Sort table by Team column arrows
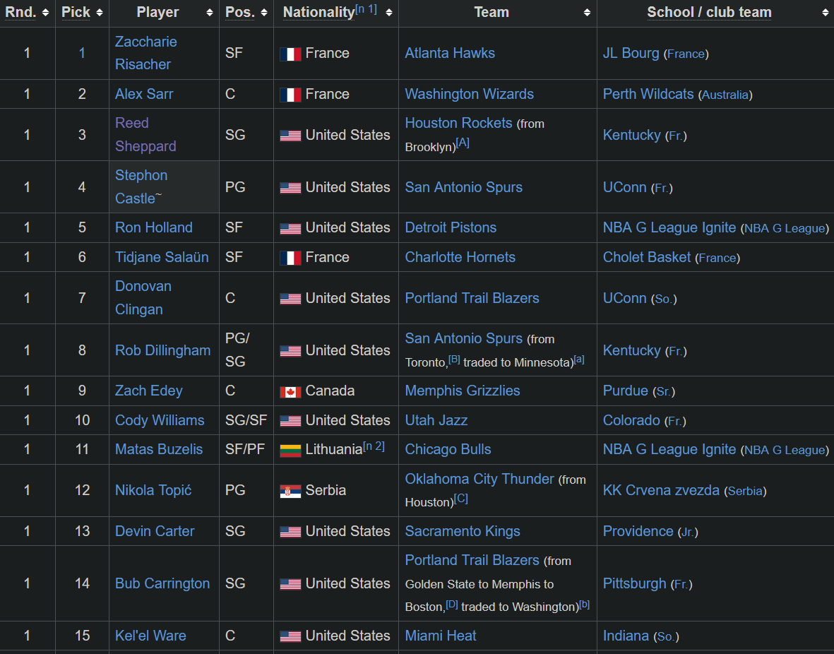Viewport: 834px width, 654px height. click(x=588, y=12)
